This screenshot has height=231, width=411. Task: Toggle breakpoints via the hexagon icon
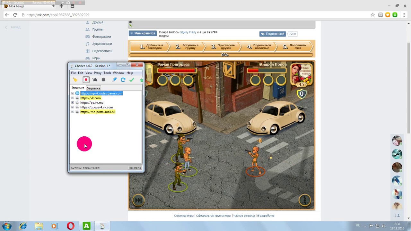[x=103, y=80]
